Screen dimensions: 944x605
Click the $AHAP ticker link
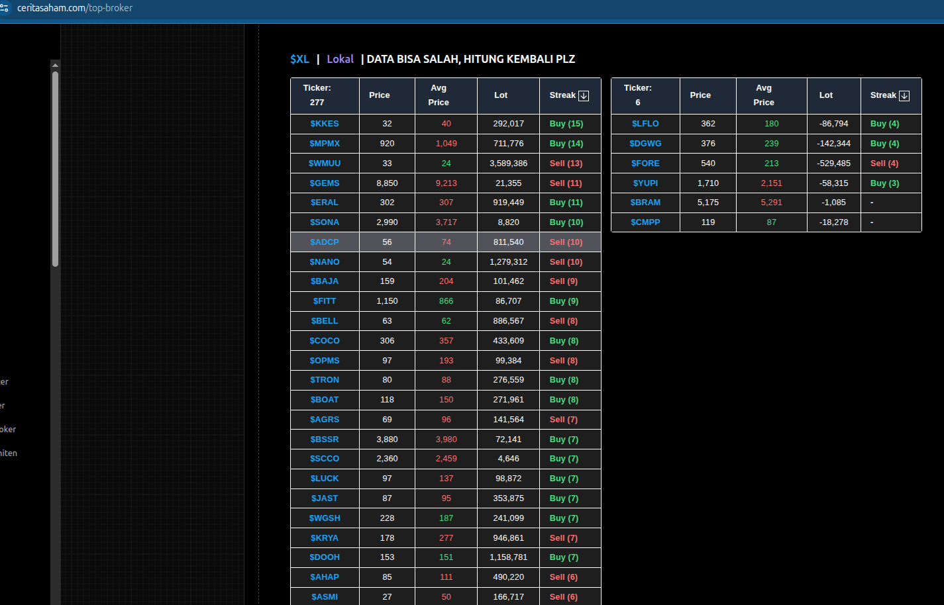325,577
